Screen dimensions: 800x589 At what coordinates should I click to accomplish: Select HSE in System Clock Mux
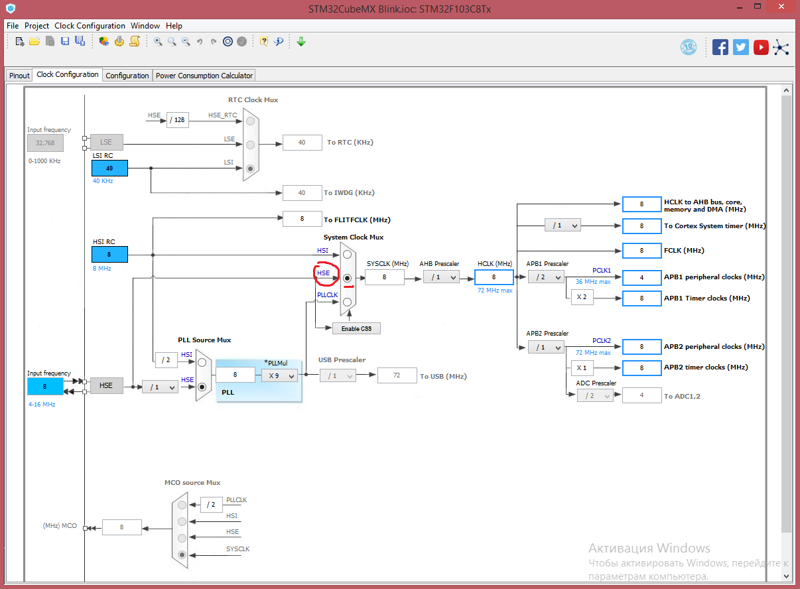coord(347,278)
